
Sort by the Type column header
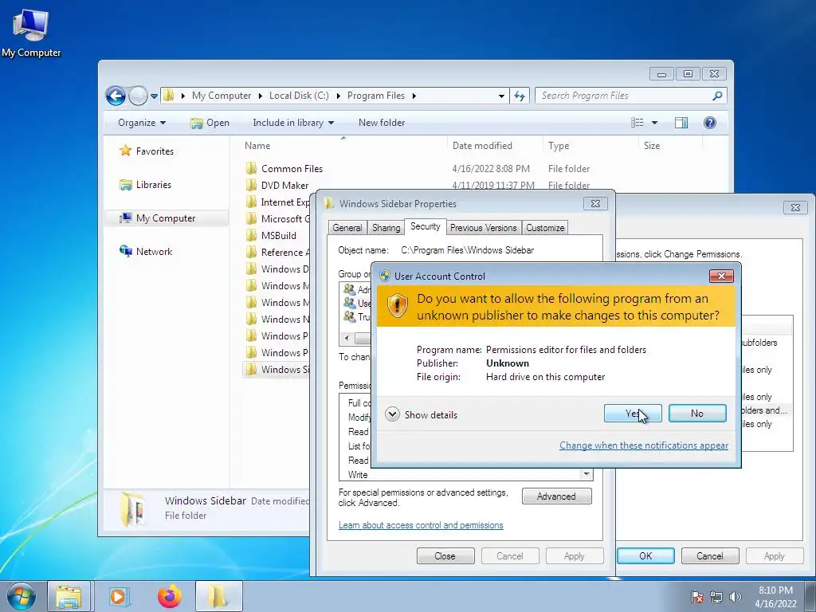pos(559,146)
